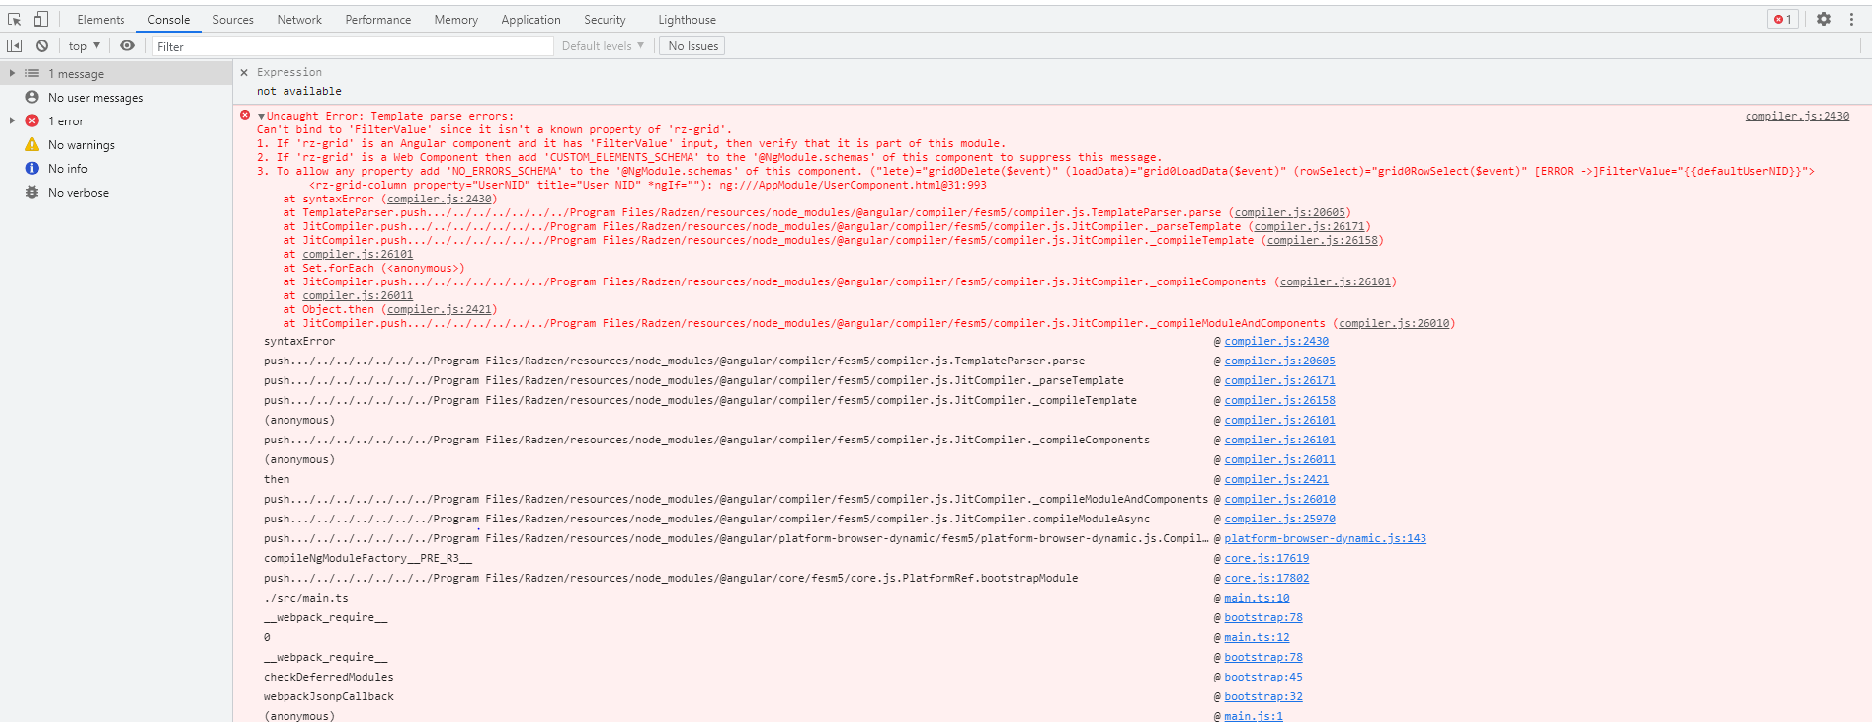The height and width of the screenshot is (722, 1872).
Task: Switch to the Lighthouse tab
Action: (x=687, y=20)
